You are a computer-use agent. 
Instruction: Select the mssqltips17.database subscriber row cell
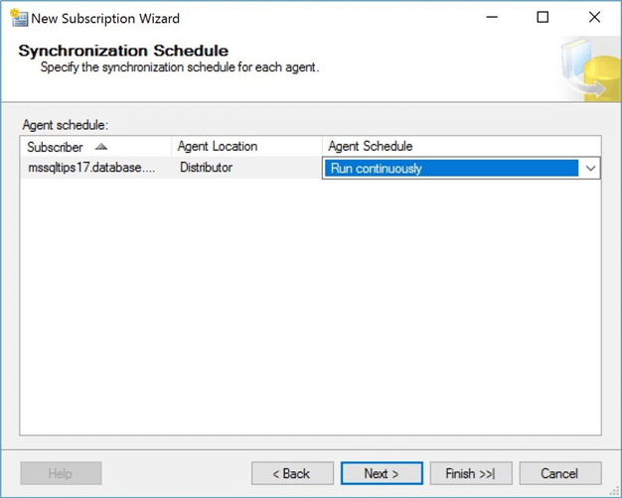point(91,168)
